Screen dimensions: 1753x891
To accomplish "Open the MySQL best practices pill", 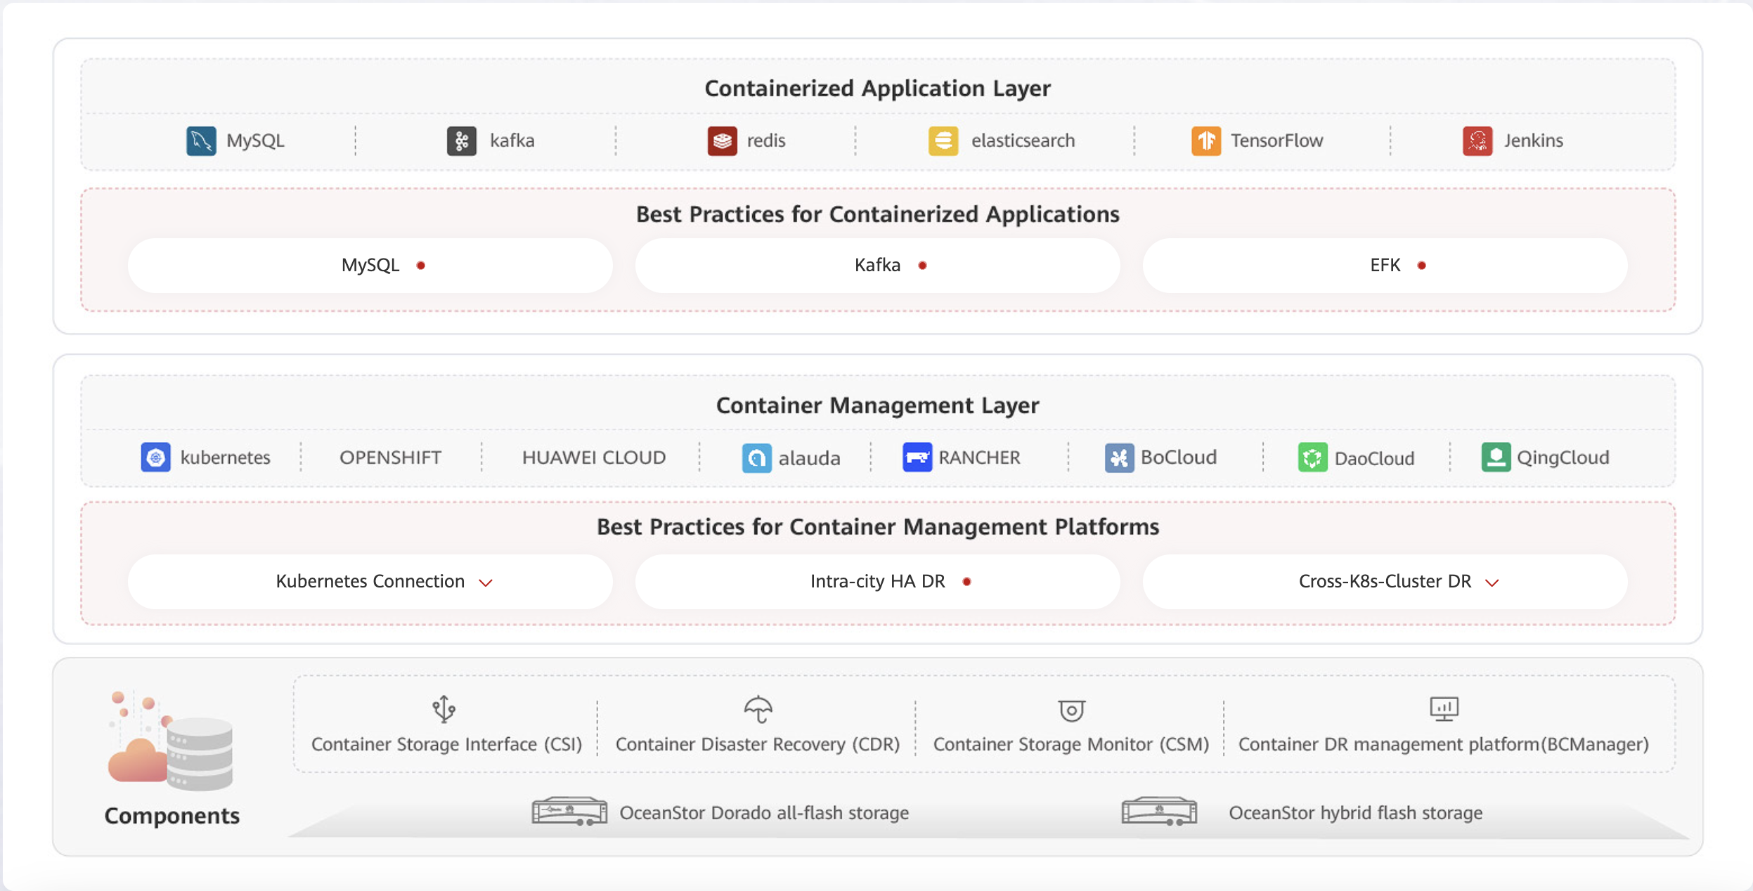I will [x=370, y=265].
